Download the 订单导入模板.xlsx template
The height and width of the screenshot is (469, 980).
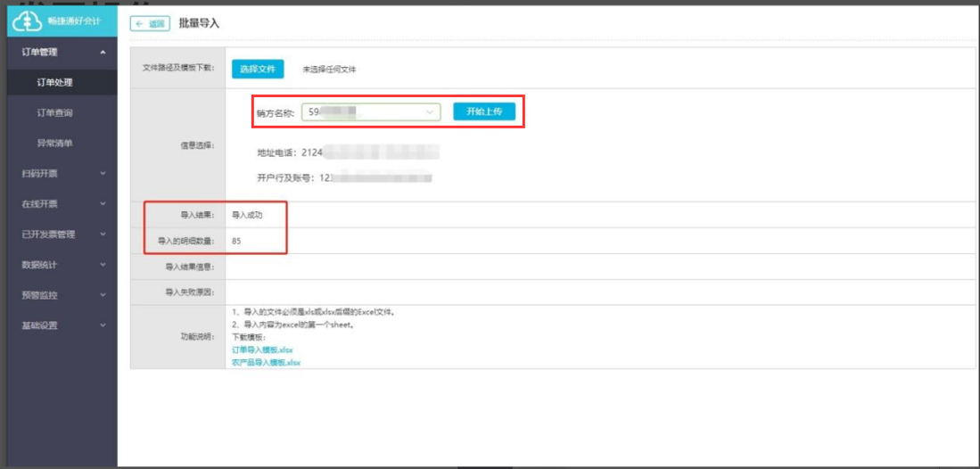pos(262,350)
